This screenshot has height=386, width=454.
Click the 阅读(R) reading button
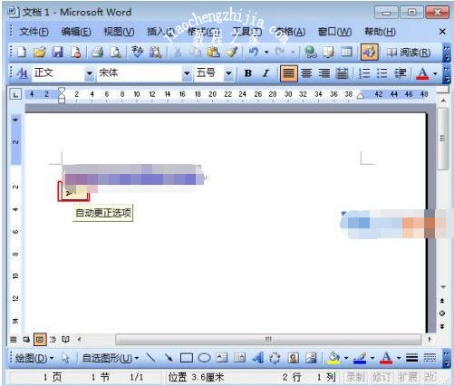(x=409, y=53)
